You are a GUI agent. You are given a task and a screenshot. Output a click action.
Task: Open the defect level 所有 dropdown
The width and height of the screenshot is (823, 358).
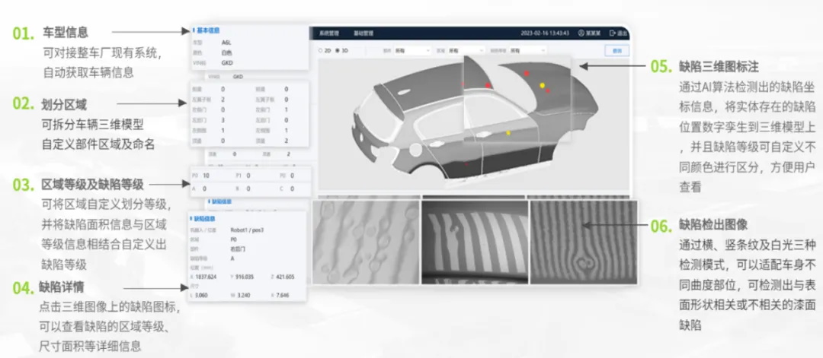527,50
